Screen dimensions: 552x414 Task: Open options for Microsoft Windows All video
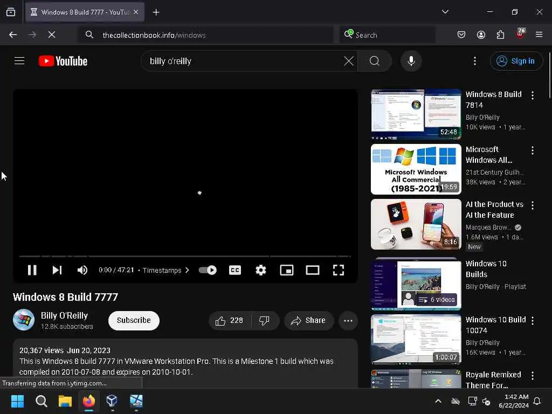click(x=532, y=150)
